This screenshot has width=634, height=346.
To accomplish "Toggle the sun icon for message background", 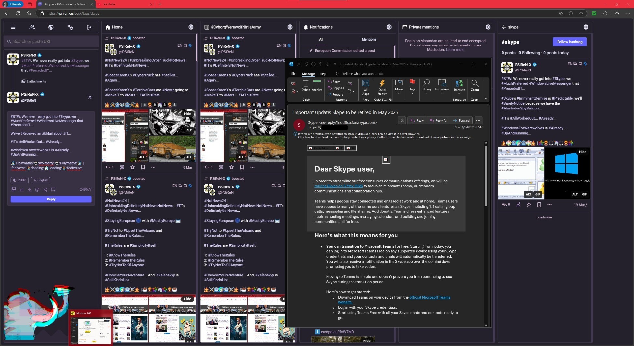I will 402,121.
